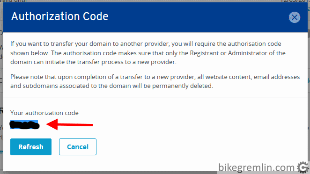This screenshot has width=310, height=174.
Task: Click the paragraph starting "If you want to transfer"
Action: pyautogui.click(x=148, y=53)
